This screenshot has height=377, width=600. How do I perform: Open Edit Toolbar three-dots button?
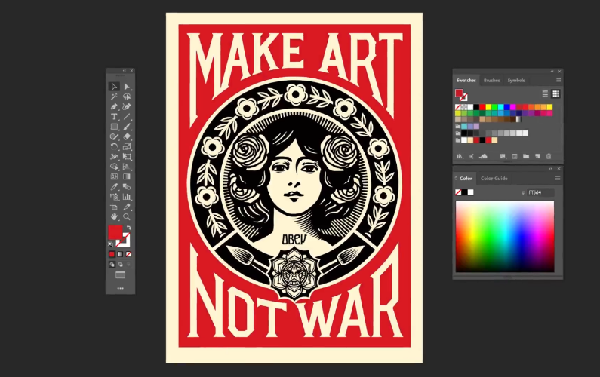tap(120, 288)
